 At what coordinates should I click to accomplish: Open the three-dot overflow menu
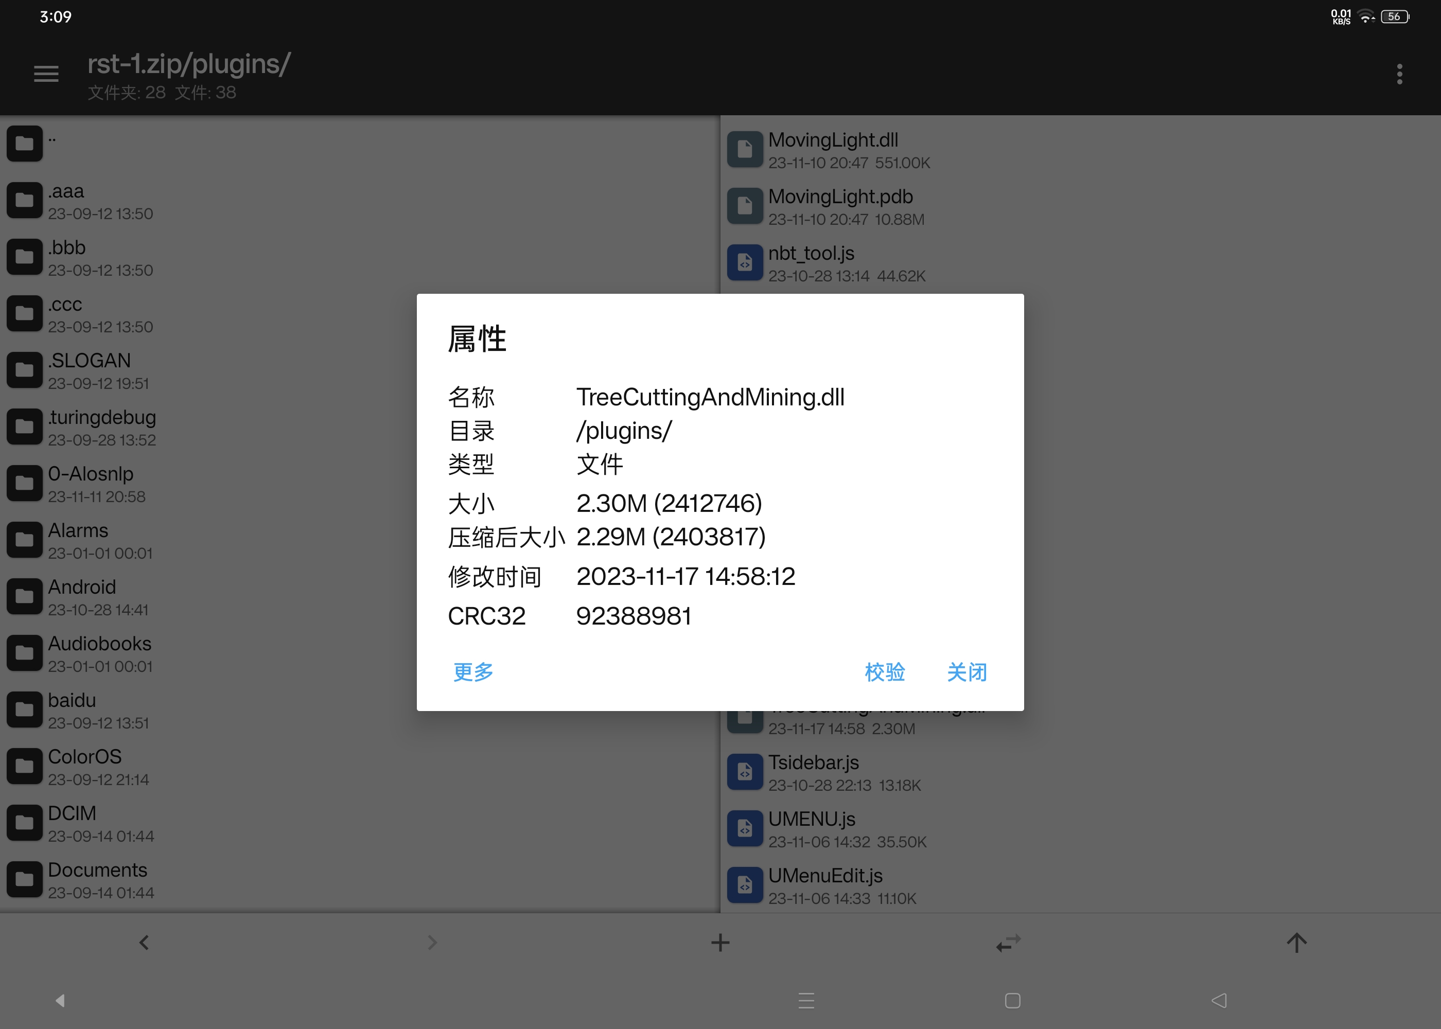coord(1399,74)
